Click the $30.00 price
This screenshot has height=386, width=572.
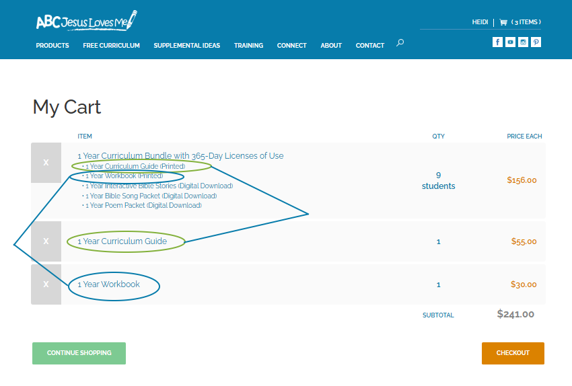tap(524, 284)
